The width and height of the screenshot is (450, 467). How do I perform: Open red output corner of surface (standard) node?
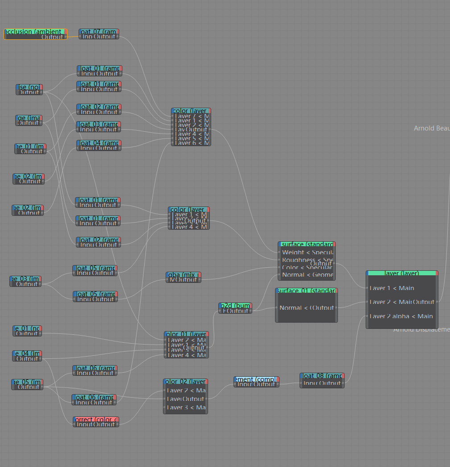(334, 244)
